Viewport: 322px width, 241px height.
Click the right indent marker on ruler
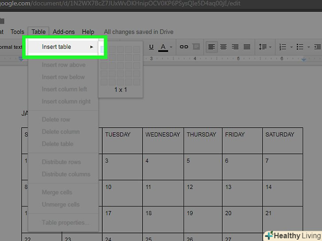click(304, 59)
